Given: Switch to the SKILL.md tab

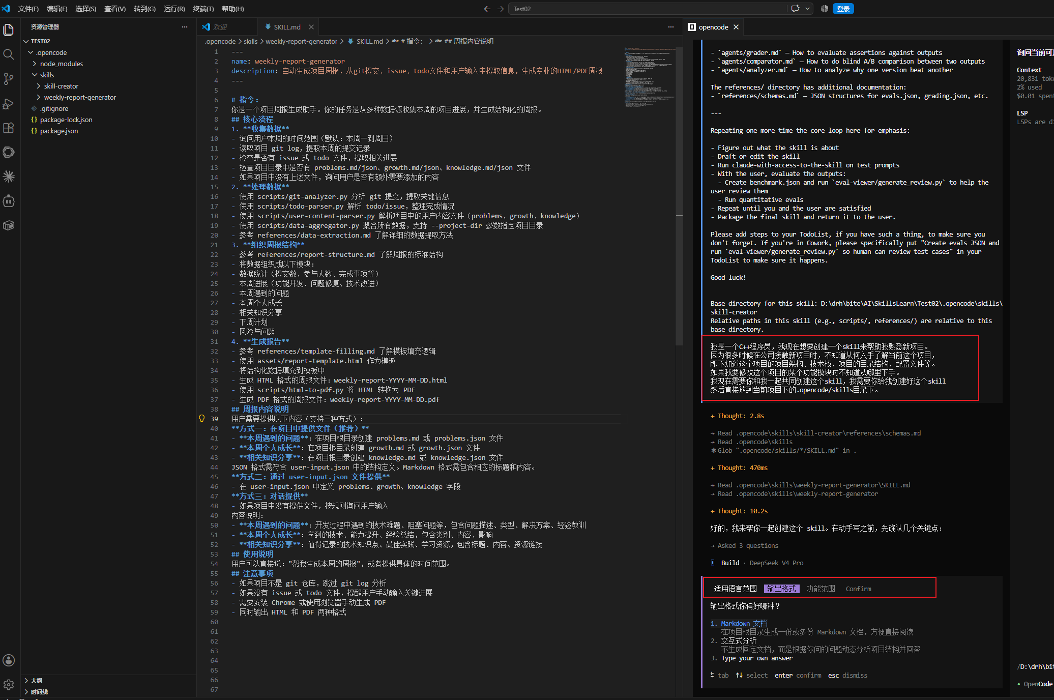Looking at the screenshot, I should (287, 27).
